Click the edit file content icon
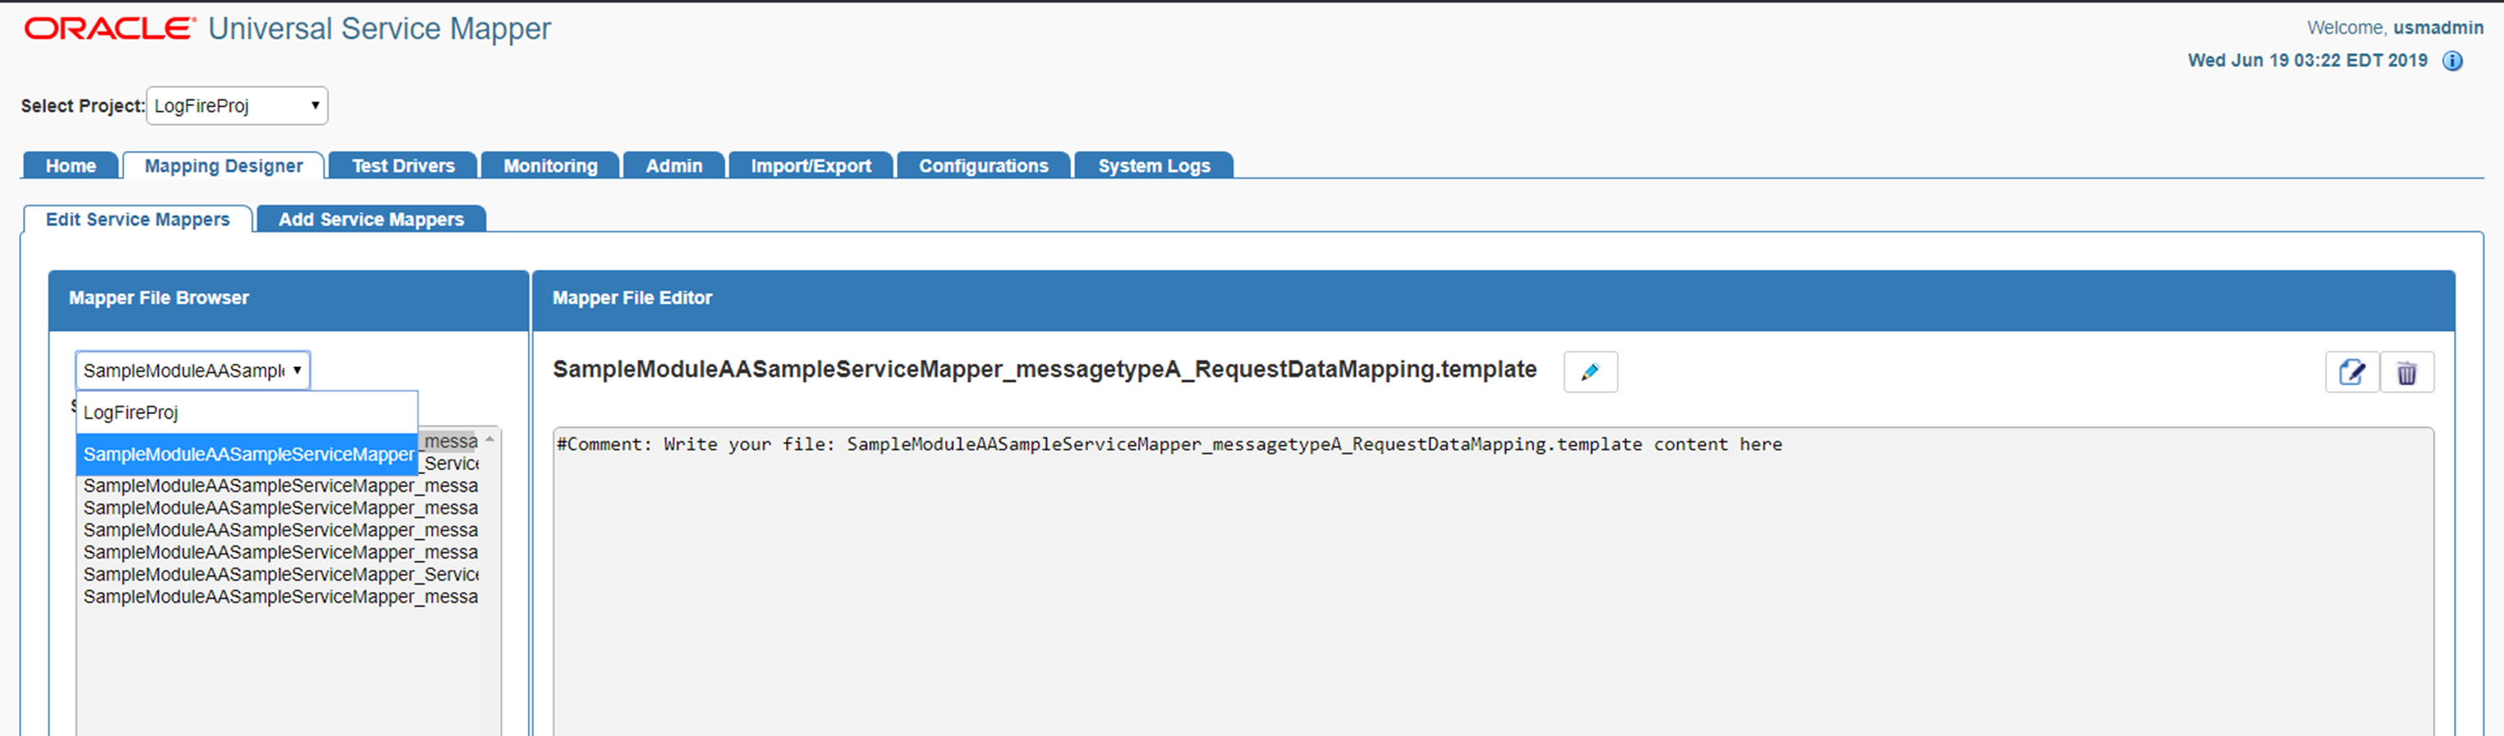2504x736 pixels. tap(2351, 371)
